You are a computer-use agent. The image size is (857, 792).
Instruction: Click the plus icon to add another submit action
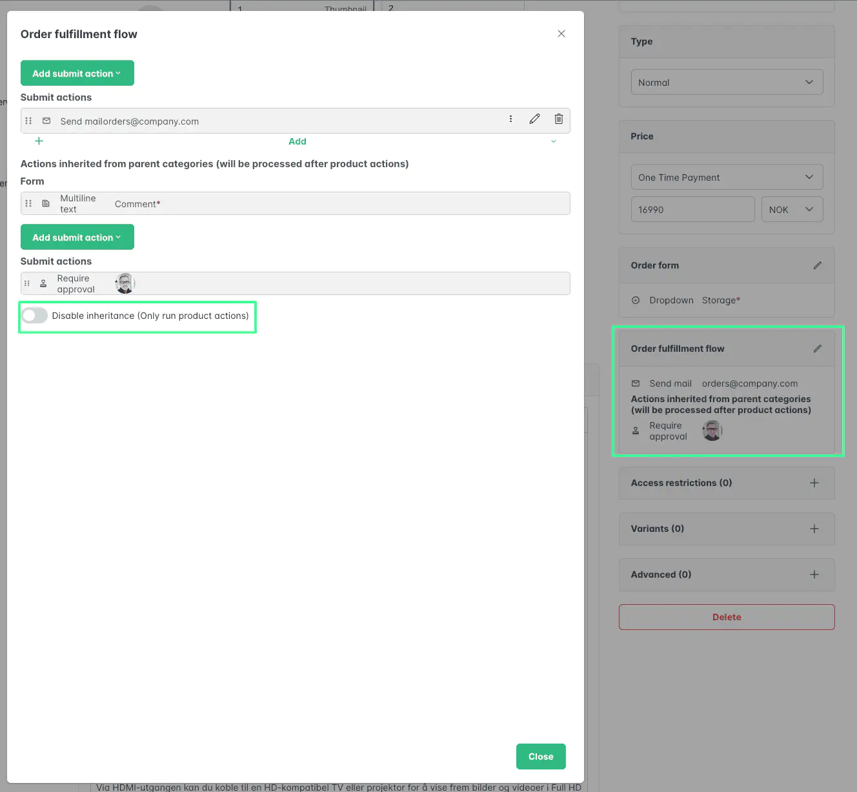(39, 141)
